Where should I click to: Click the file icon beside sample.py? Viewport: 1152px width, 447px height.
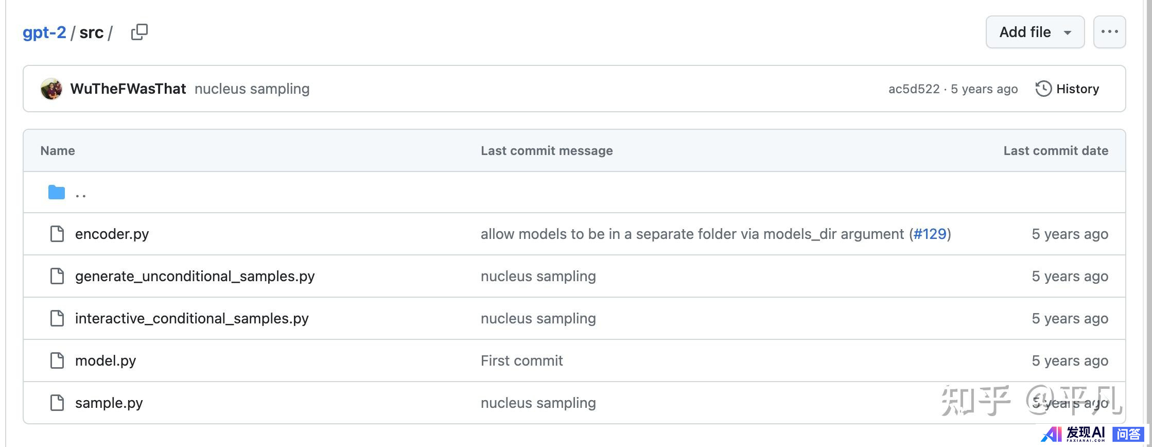57,403
